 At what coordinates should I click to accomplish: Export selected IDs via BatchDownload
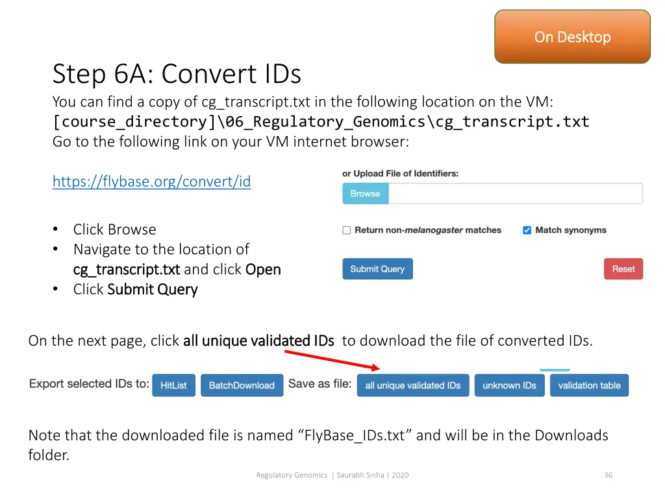pyautogui.click(x=242, y=385)
